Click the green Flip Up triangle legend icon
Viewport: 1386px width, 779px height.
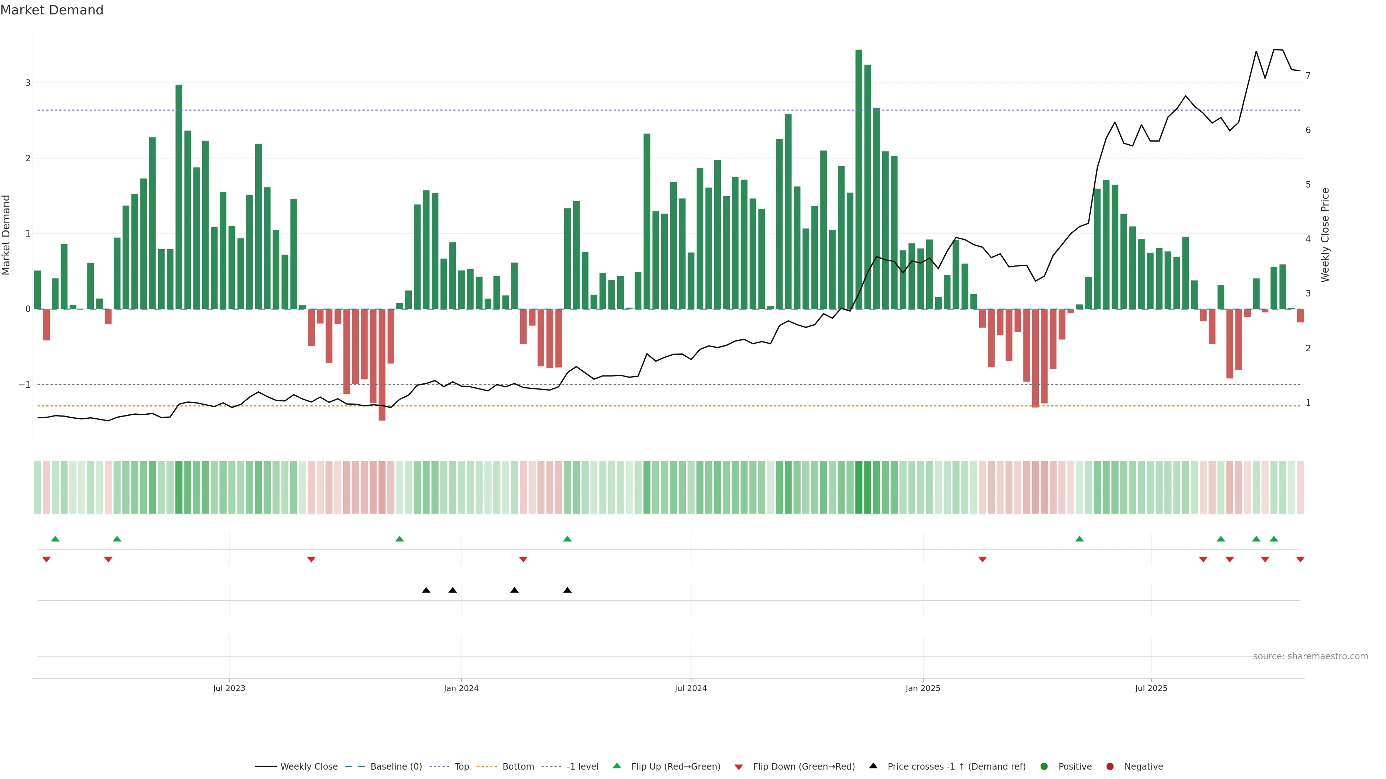pos(617,766)
